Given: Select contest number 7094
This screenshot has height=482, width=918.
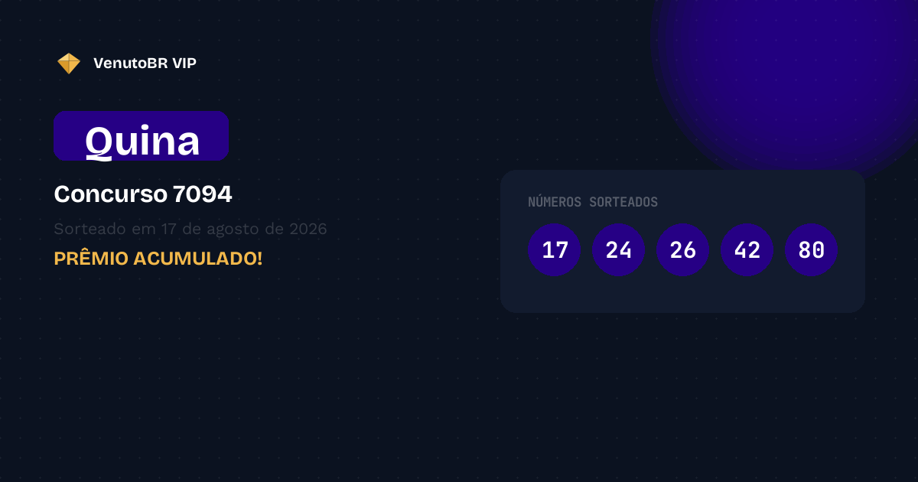Looking at the screenshot, I should pos(203,194).
